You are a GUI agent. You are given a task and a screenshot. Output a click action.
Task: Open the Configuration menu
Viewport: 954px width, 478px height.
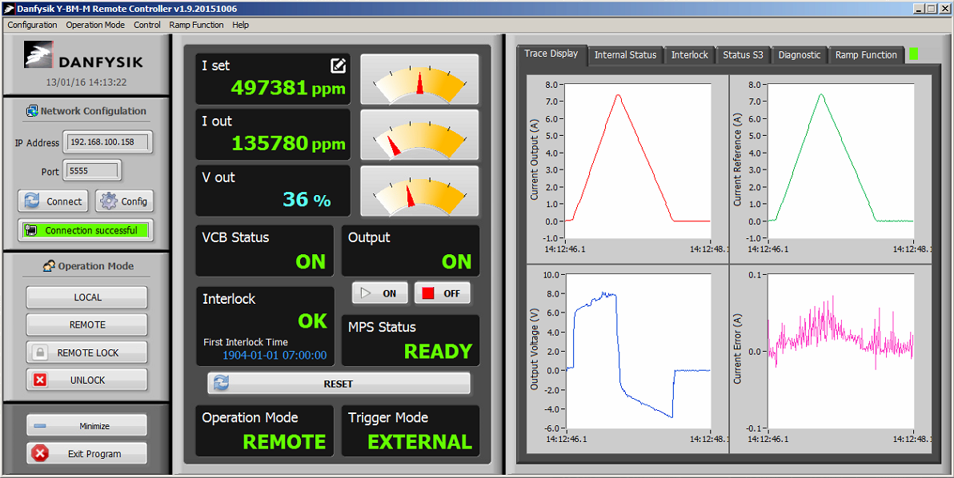pyautogui.click(x=32, y=25)
